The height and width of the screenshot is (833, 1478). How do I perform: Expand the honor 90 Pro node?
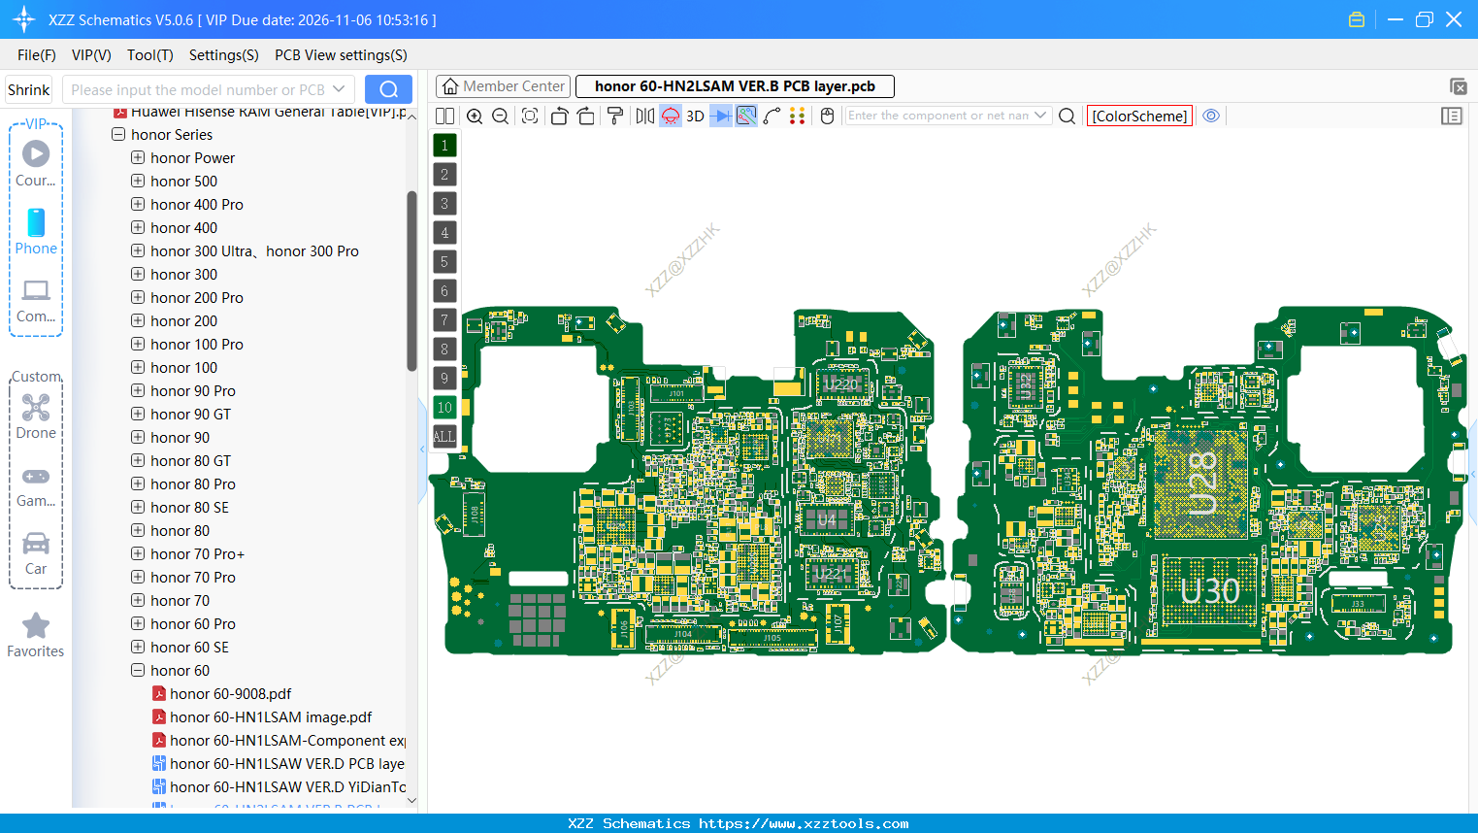136,390
